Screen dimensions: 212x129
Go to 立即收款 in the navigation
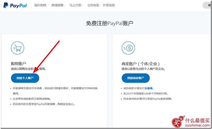[93, 5]
